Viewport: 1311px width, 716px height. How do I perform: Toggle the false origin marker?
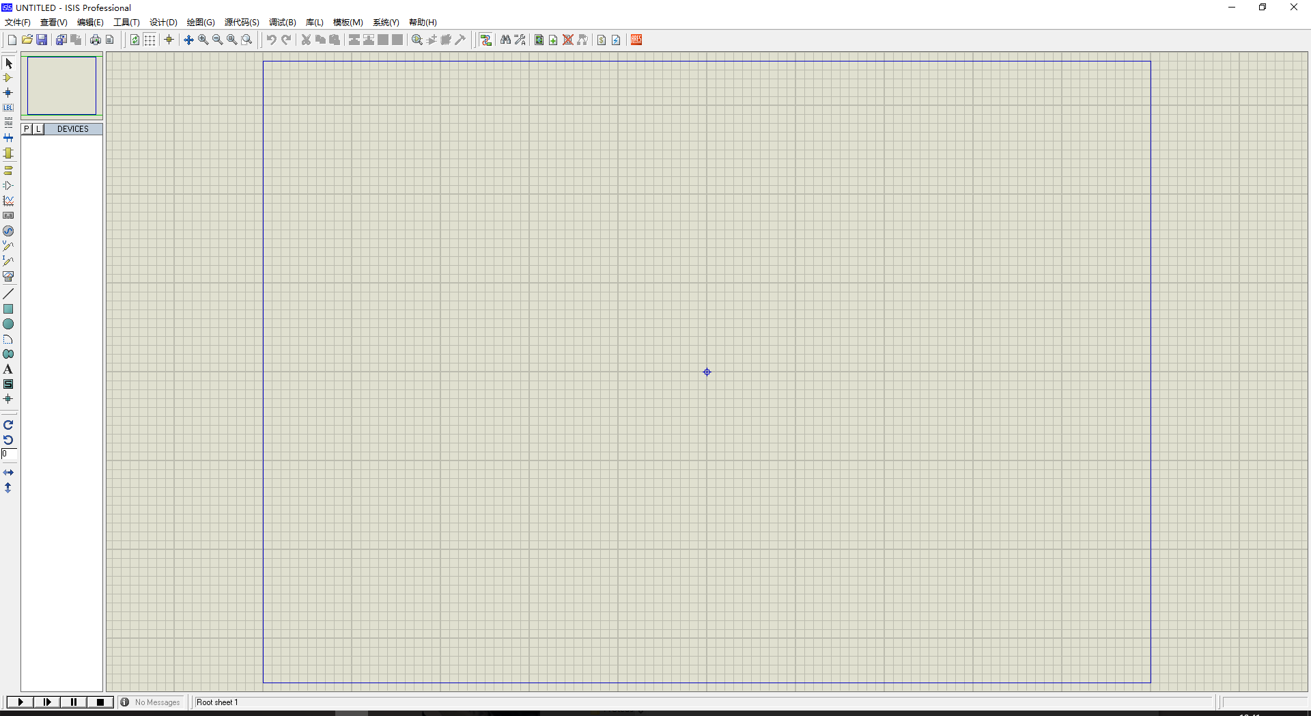click(169, 40)
